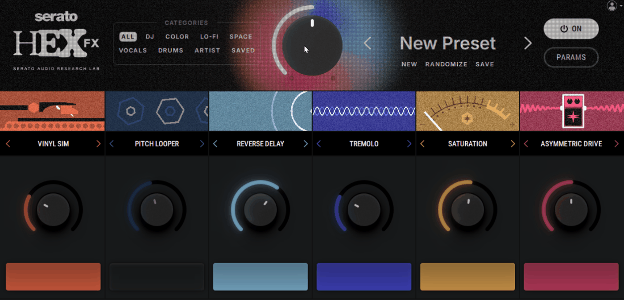Click the Reverse Delay arc artwork

tap(261, 111)
